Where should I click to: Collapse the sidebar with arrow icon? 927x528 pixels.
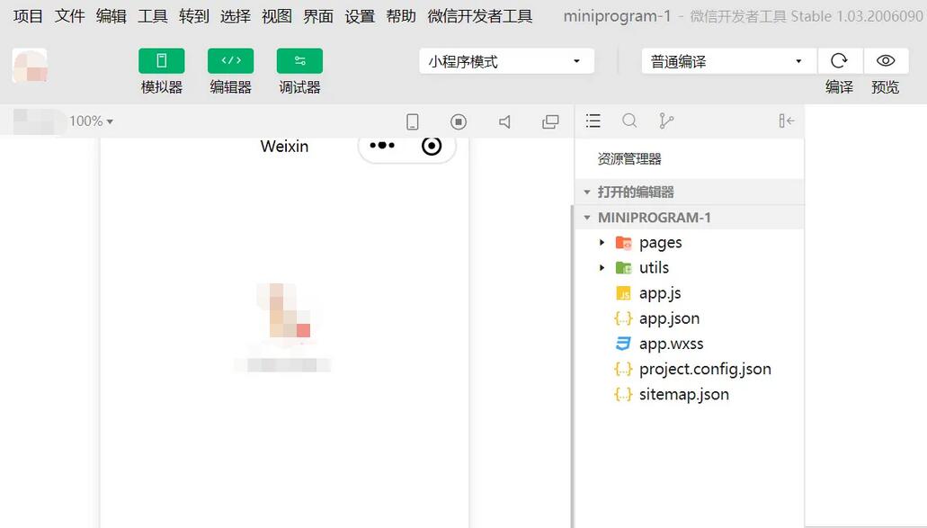coord(787,121)
